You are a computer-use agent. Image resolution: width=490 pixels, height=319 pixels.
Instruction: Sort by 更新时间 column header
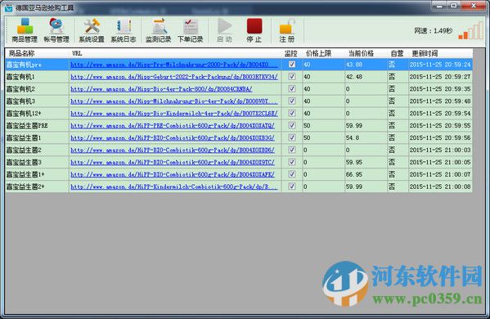[440, 53]
